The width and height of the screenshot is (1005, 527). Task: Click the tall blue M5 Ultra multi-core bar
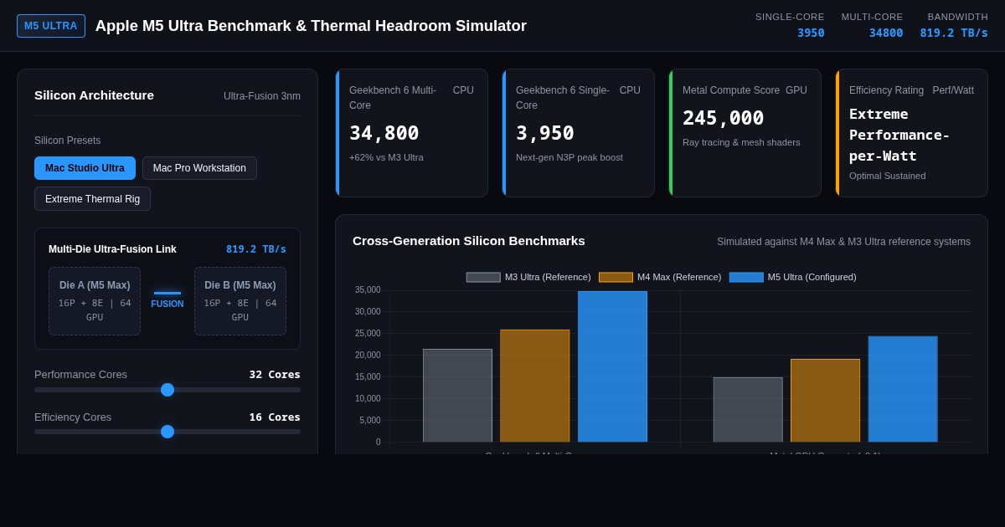tap(612, 366)
